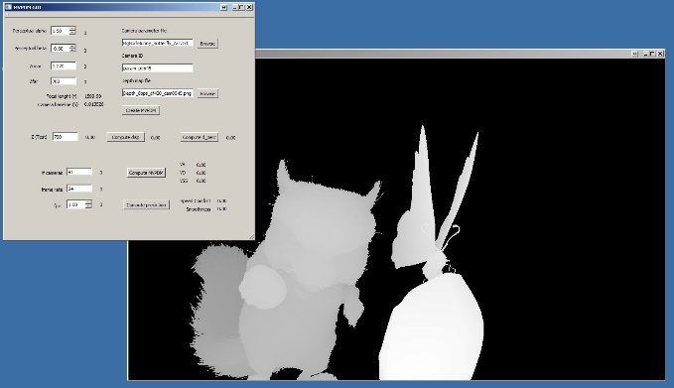Click the Compute prediction button
This screenshot has width=674, height=388.
[x=146, y=205]
